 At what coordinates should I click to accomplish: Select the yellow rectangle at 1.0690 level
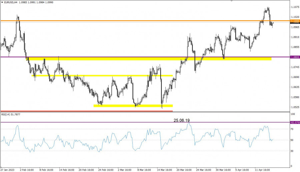(100, 76)
